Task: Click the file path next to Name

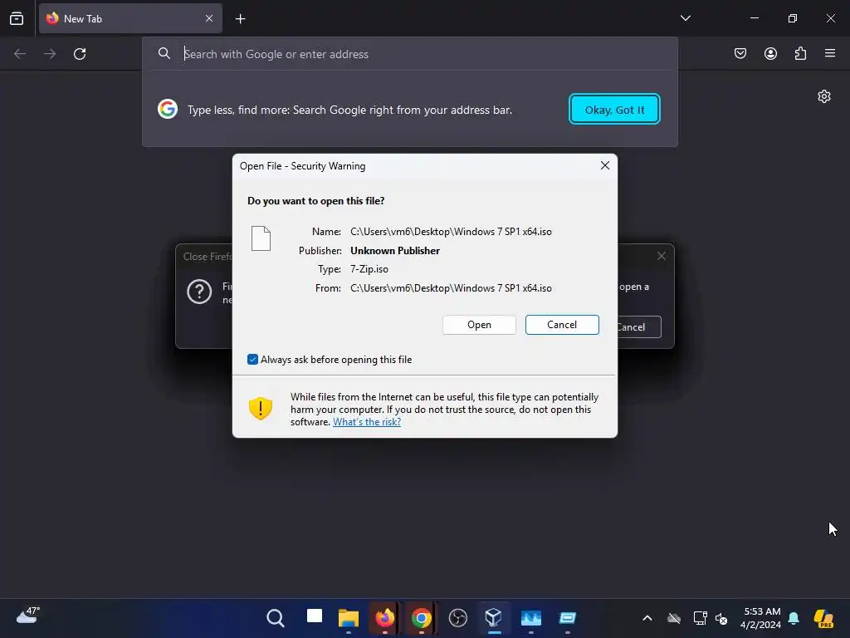Action: point(451,232)
